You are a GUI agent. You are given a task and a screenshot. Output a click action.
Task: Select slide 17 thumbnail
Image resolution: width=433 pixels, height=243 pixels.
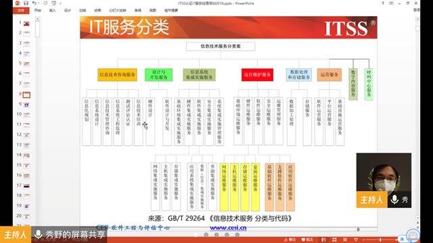(x=26, y=186)
